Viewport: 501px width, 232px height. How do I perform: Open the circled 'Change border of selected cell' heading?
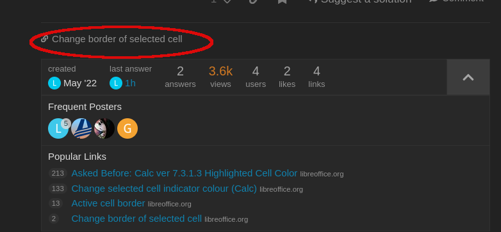pyautogui.click(x=117, y=39)
